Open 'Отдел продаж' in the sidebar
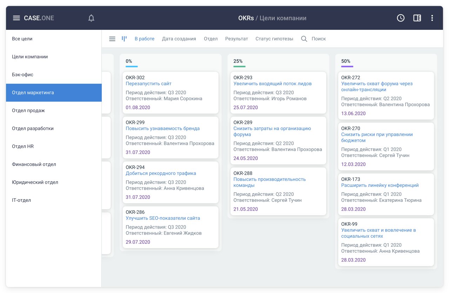 point(54,111)
